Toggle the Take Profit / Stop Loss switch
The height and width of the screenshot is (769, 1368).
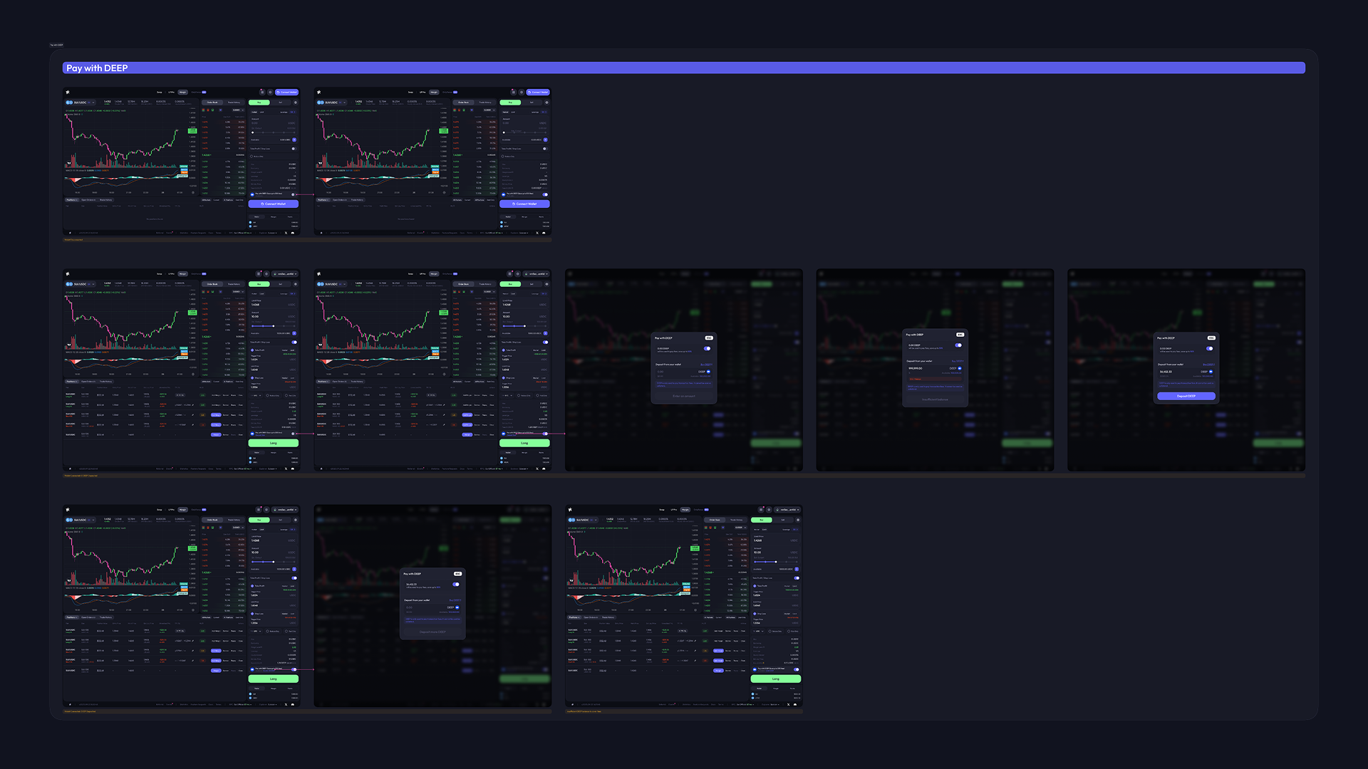pos(294,342)
